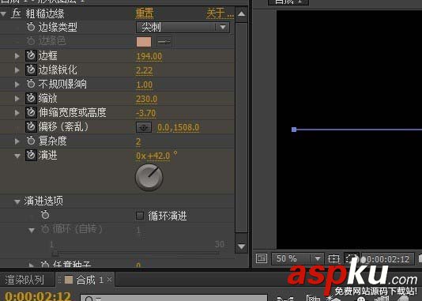Click the 循环 (自转) slider track

point(135,253)
